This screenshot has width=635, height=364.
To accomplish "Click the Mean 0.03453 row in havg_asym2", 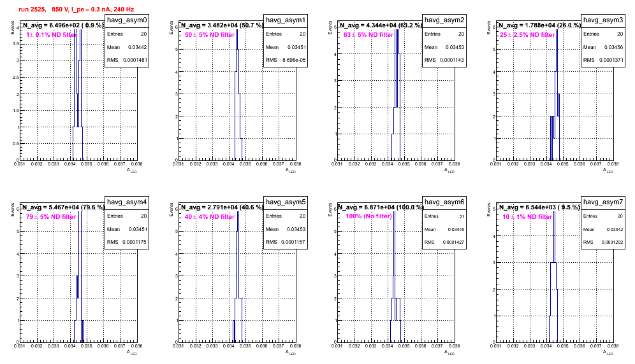I will click(x=444, y=47).
